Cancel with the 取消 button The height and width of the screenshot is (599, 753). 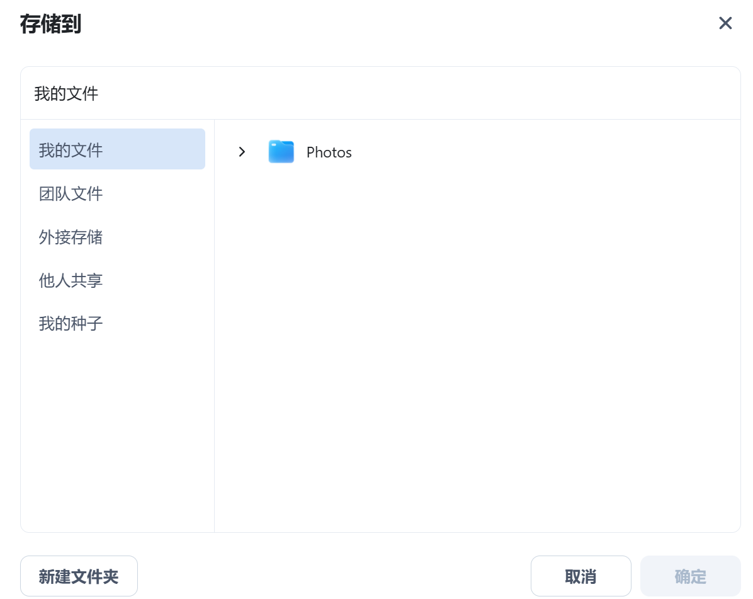coord(580,576)
